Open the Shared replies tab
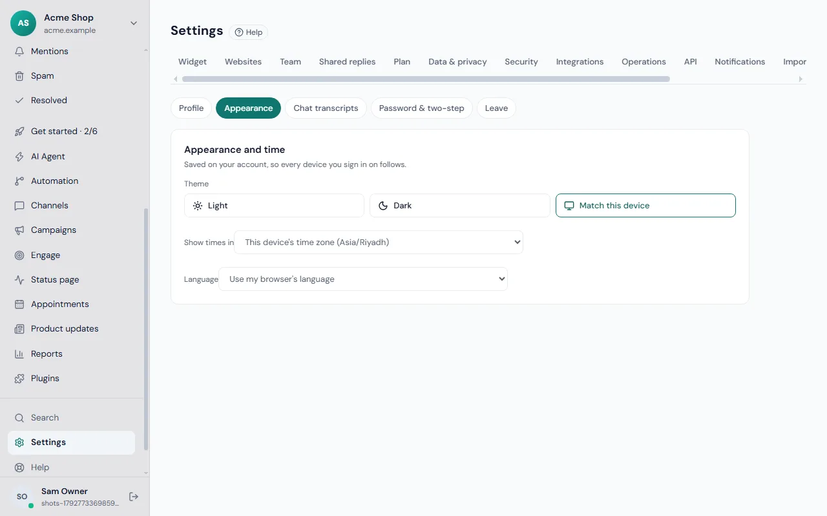Screen dimensions: 827x516 [347, 61]
